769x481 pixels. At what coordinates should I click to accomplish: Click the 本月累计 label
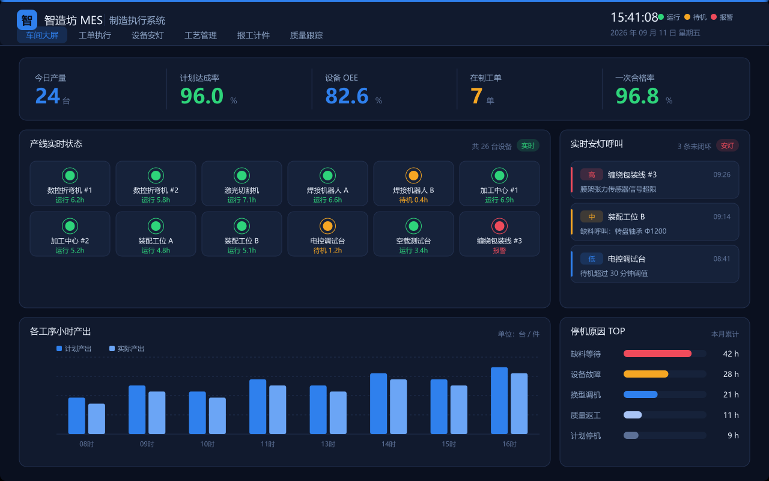[725, 334]
